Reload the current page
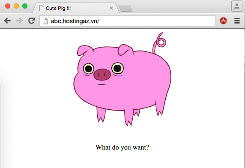This screenshot has height=168, width=245. pos(31,21)
